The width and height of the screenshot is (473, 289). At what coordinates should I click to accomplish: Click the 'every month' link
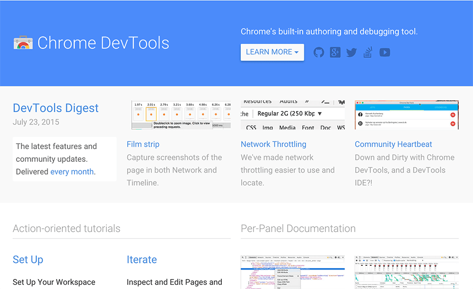[x=72, y=172]
